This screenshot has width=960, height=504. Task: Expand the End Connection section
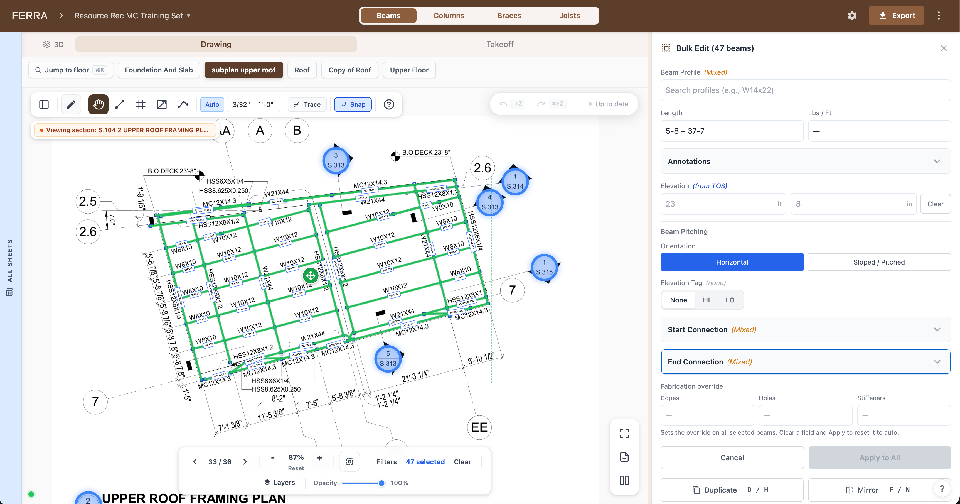tap(805, 362)
